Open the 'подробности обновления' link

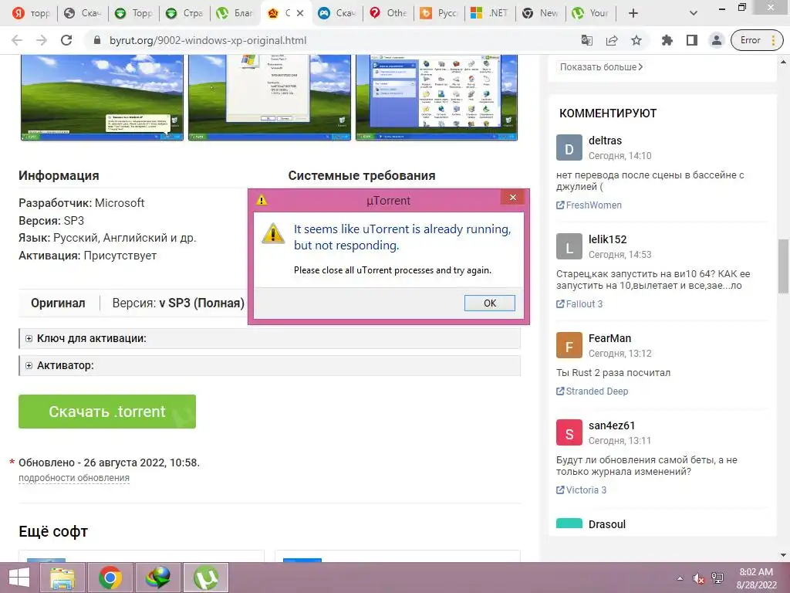click(74, 477)
